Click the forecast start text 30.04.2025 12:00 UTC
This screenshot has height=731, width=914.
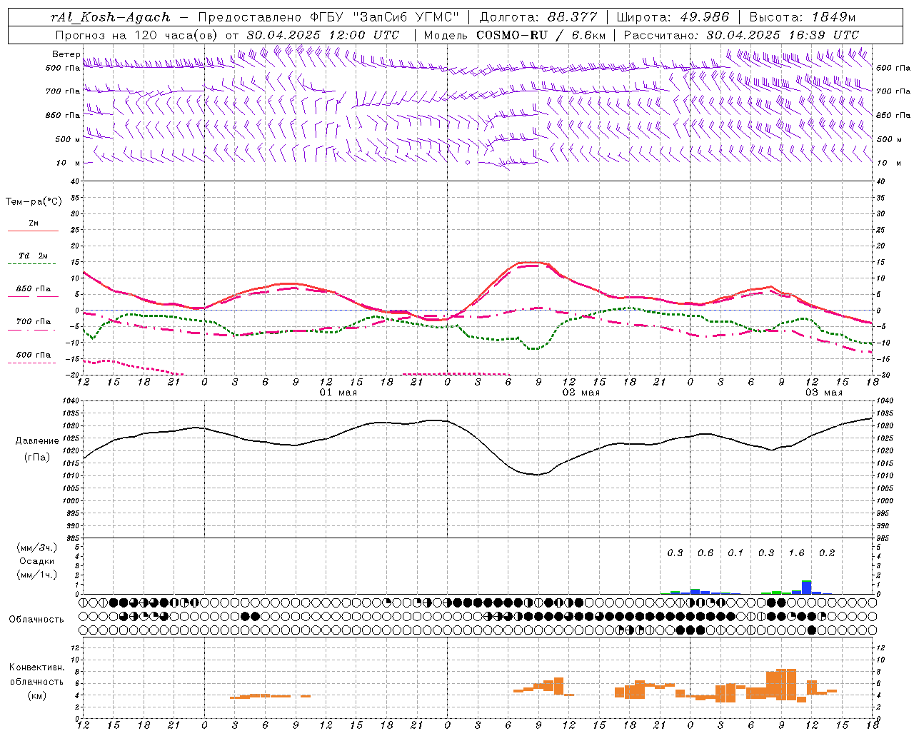323,35
